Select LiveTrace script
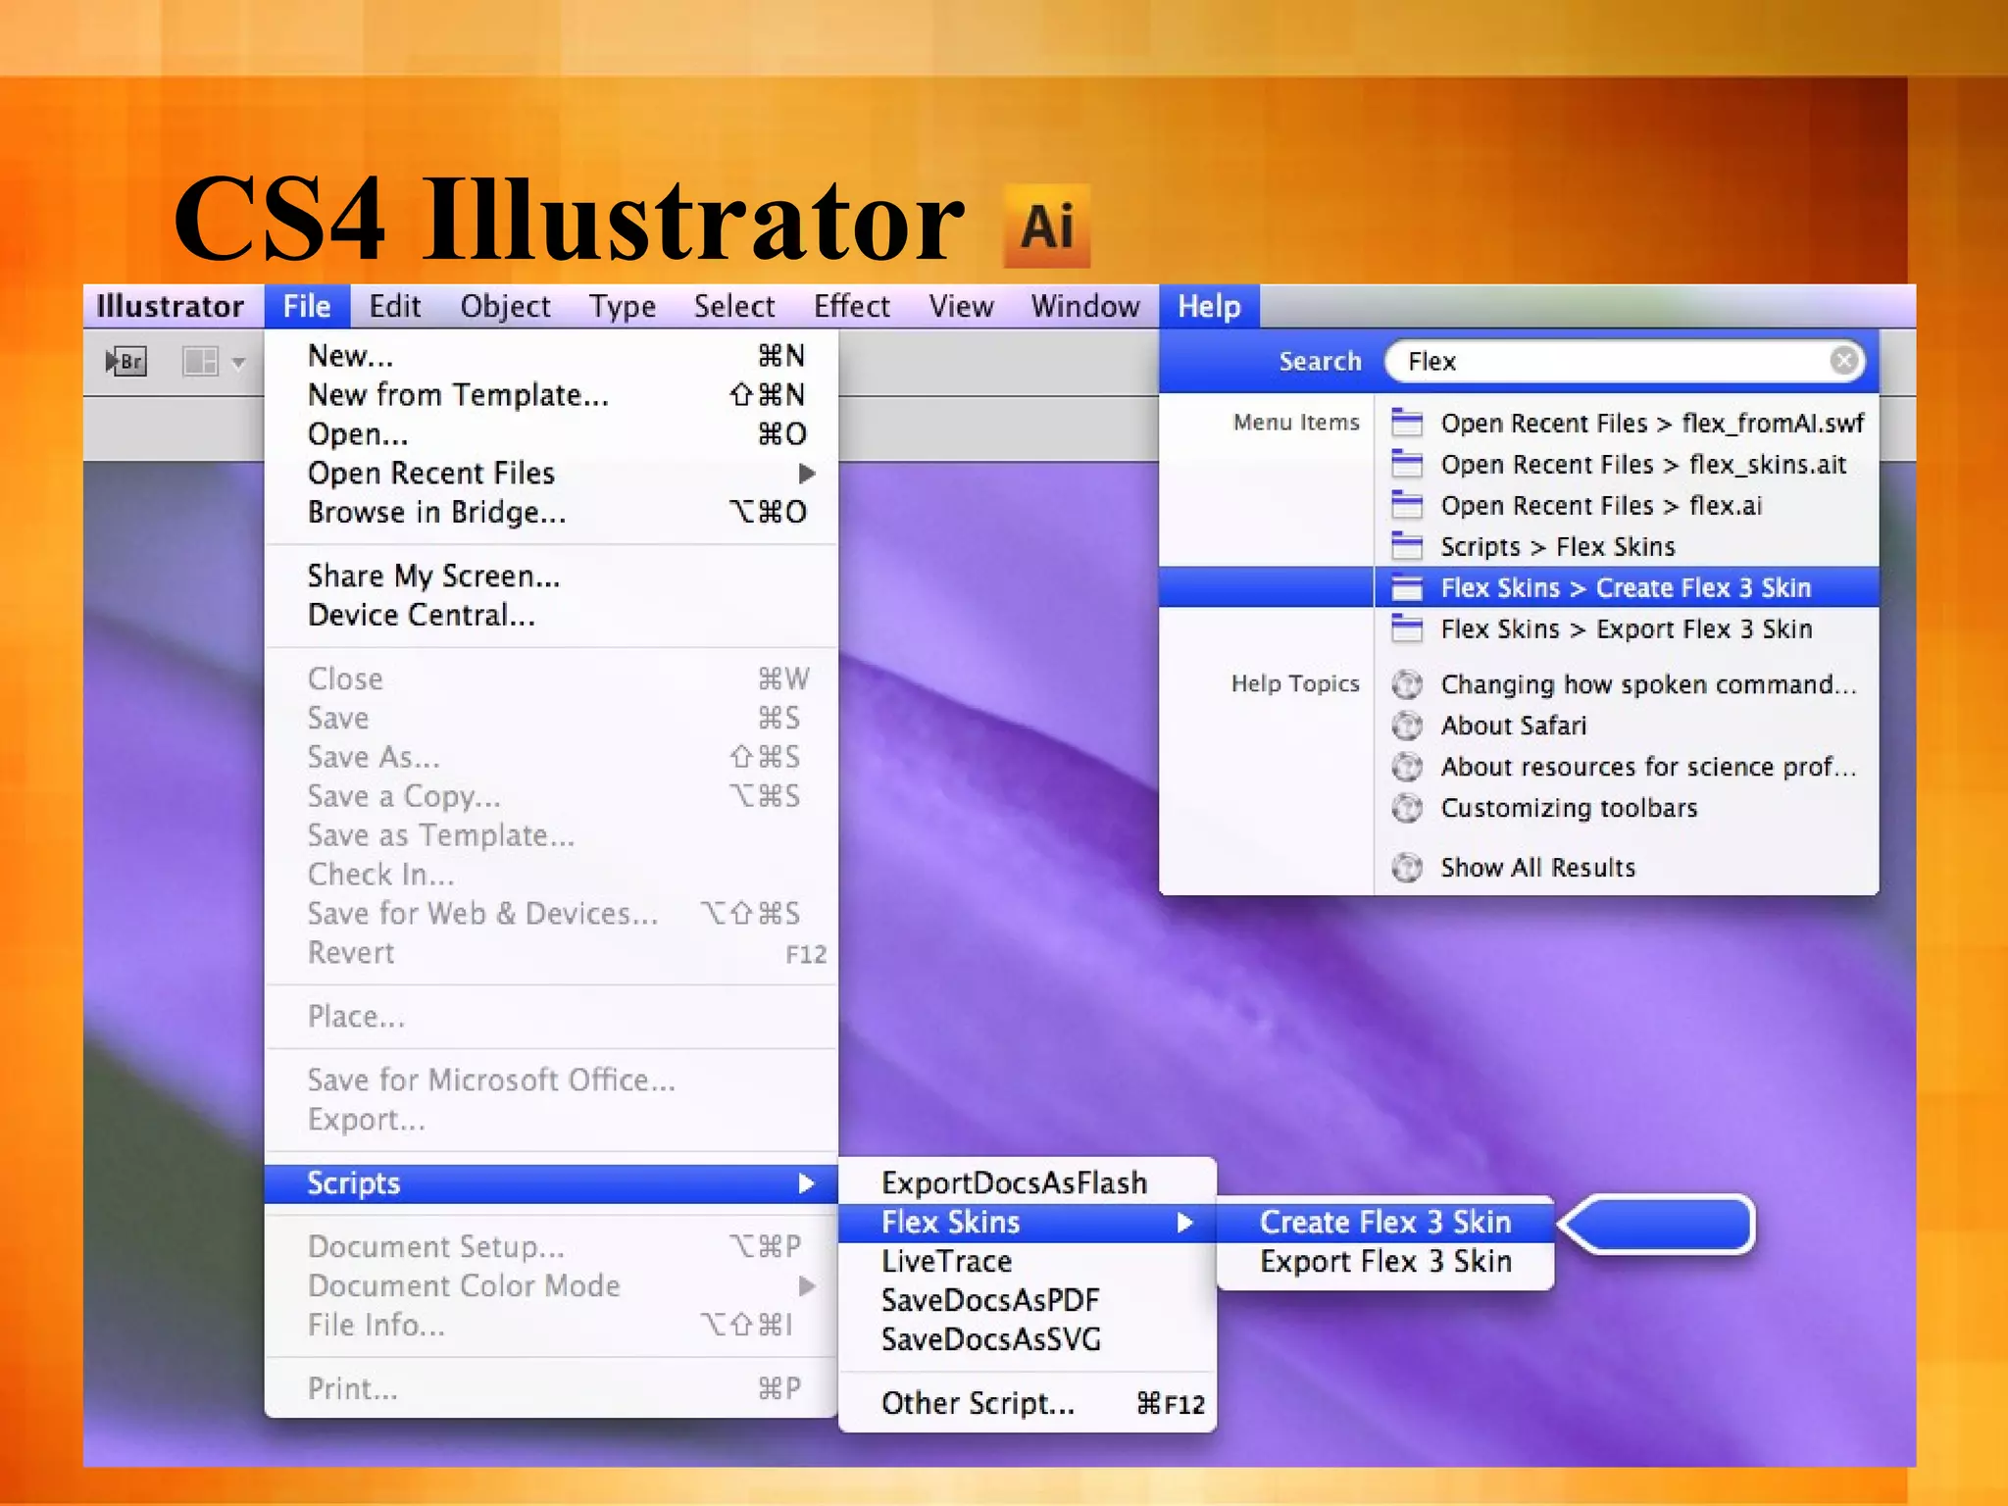This screenshot has height=1506, width=2008. coord(1028,1261)
